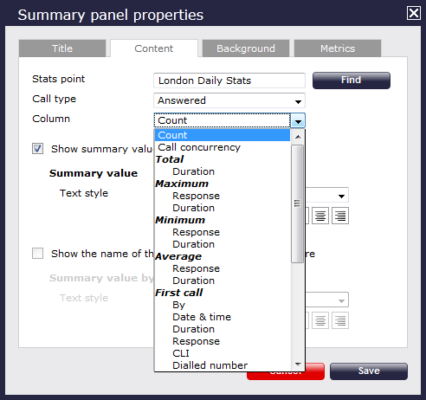Click the Column list scrollbar thumb
The image size is (426, 400).
[x=297, y=203]
